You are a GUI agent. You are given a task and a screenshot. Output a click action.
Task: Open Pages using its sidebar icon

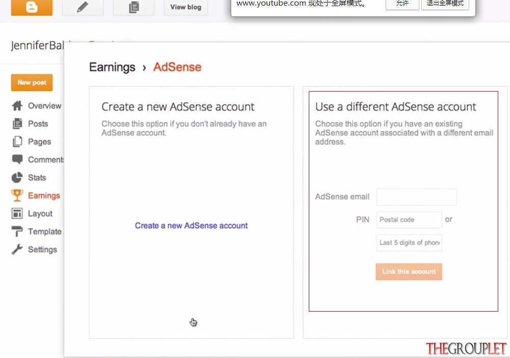(17, 142)
